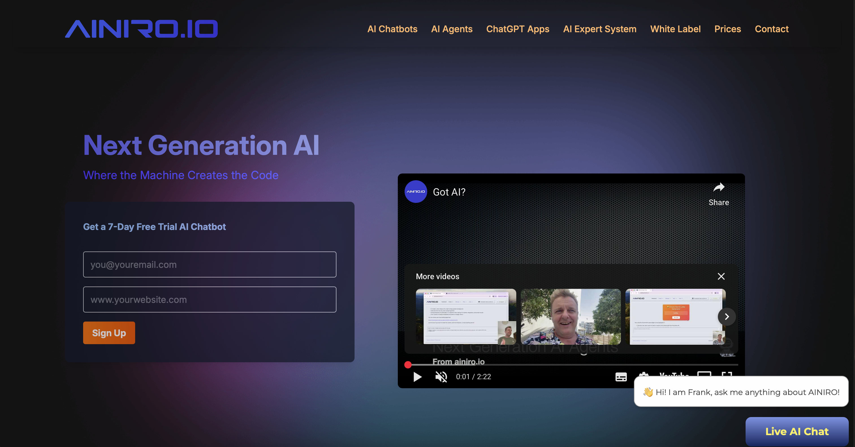Click the email address input field

point(210,265)
